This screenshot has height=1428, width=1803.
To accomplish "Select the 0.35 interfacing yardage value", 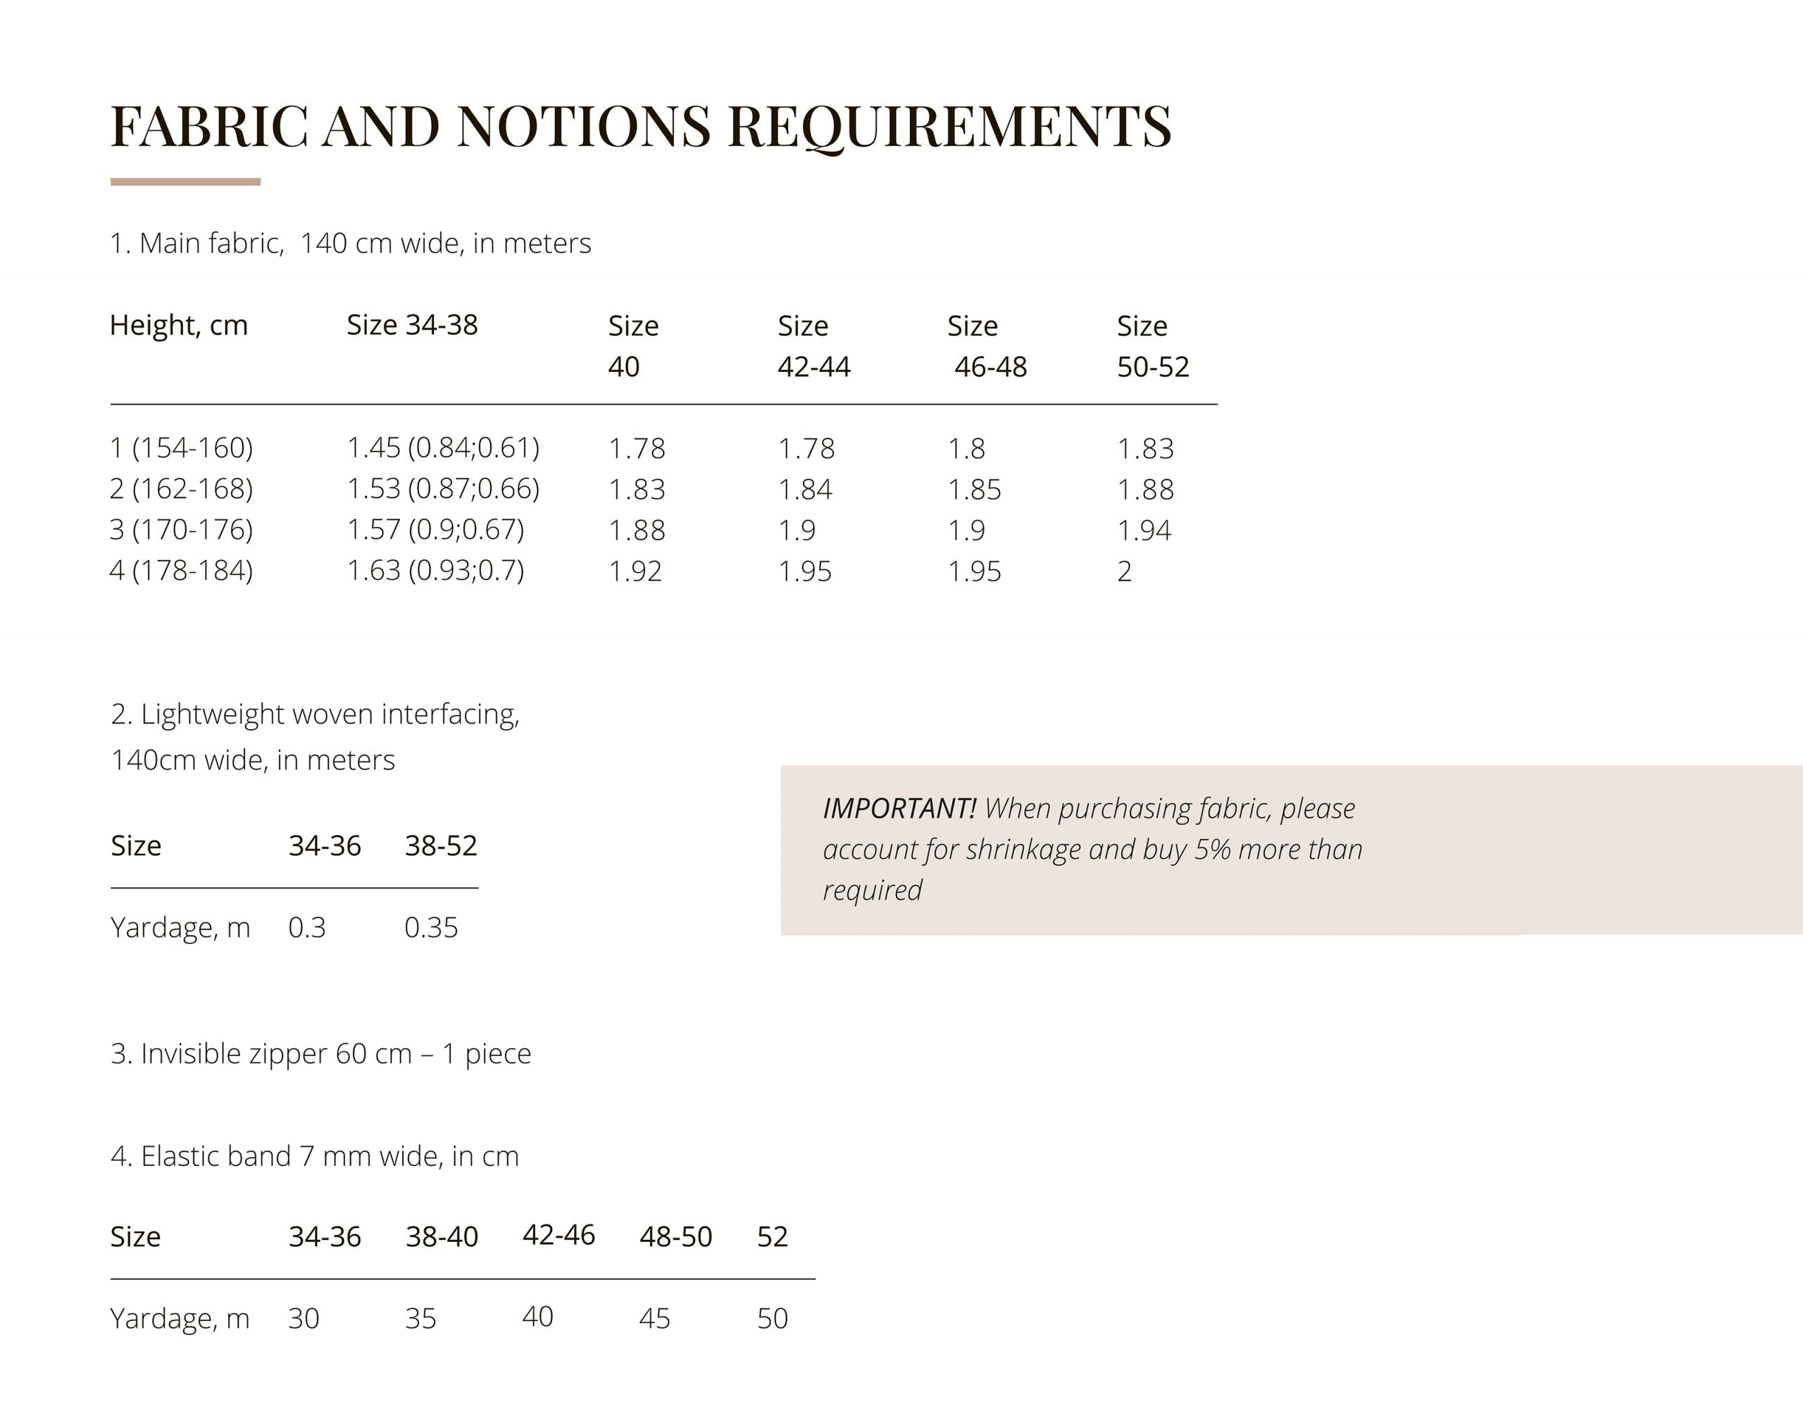I will 430,927.
